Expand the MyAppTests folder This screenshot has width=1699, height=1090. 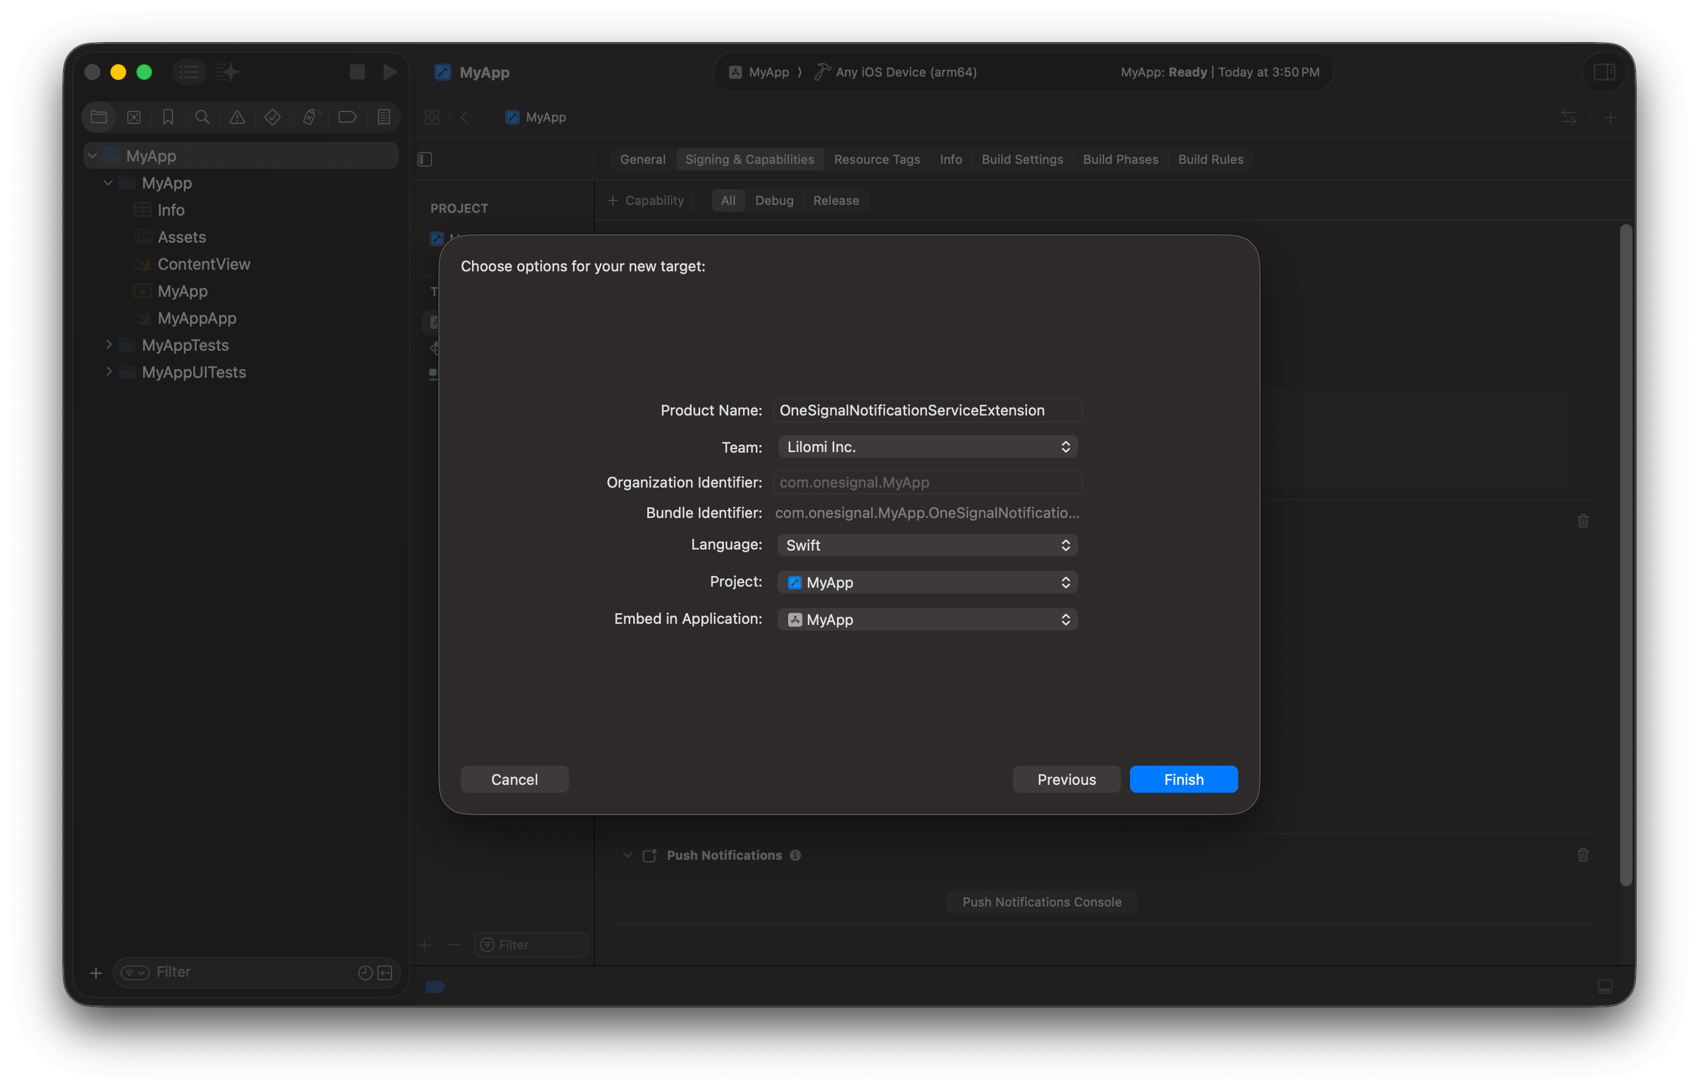pos(108,344)
